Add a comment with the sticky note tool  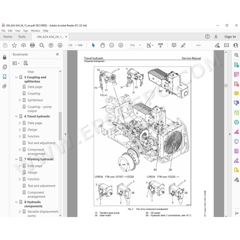coord(174,45)
